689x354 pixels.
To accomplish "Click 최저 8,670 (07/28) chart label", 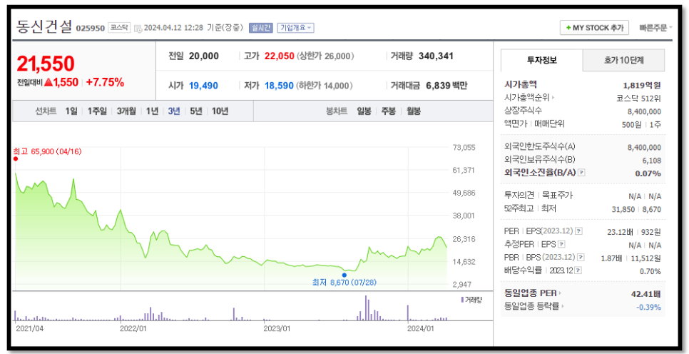I will tap(344, 283).
